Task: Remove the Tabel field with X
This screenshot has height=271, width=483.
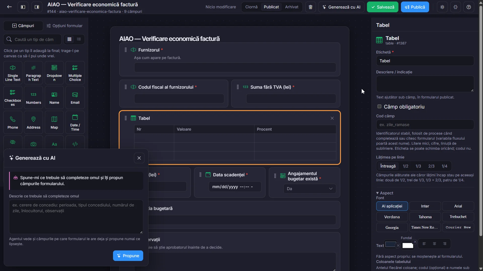Action: click(332, 118)
